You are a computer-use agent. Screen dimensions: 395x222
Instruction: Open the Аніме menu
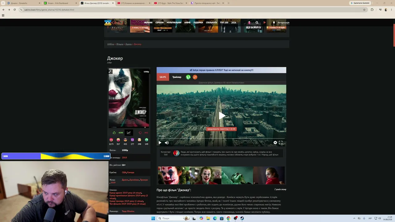[x=187, y=23]
